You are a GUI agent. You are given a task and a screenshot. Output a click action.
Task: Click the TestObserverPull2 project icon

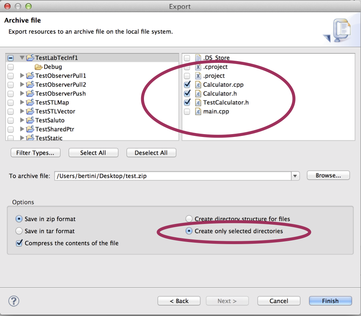pos(30,84)
